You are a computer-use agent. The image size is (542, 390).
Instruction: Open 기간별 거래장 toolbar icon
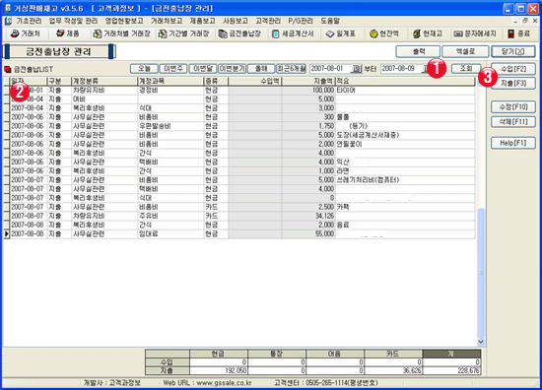(x=183, y=33)
